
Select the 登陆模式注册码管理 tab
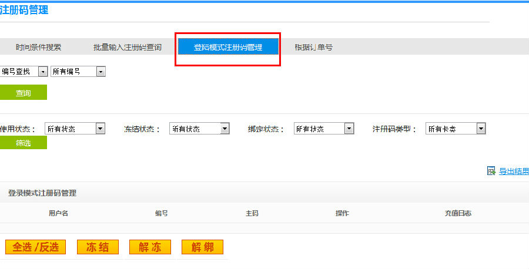(x=228, y=48)
